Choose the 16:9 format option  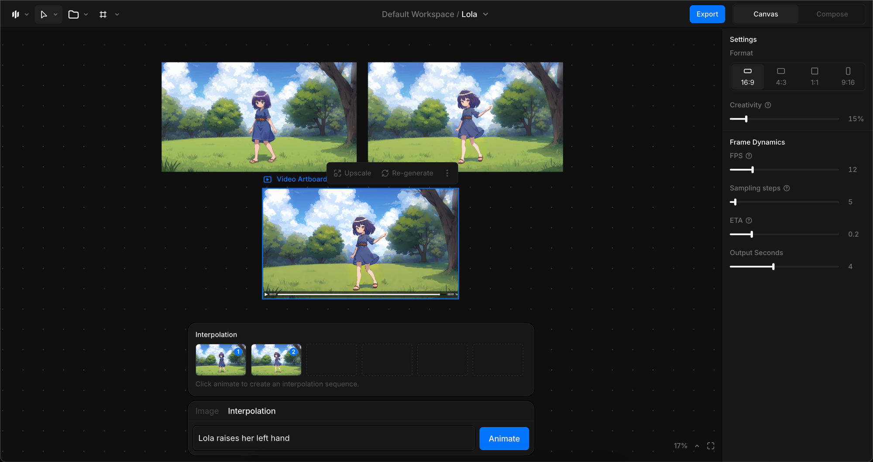pyautogui.click(x=747, y=76)
